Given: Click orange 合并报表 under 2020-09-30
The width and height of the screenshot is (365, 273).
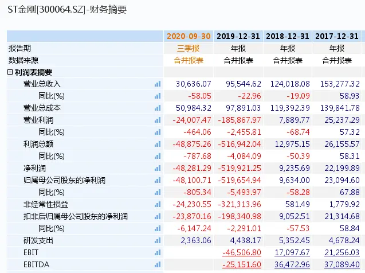Looking at the screenshot, I should (189, 60).
